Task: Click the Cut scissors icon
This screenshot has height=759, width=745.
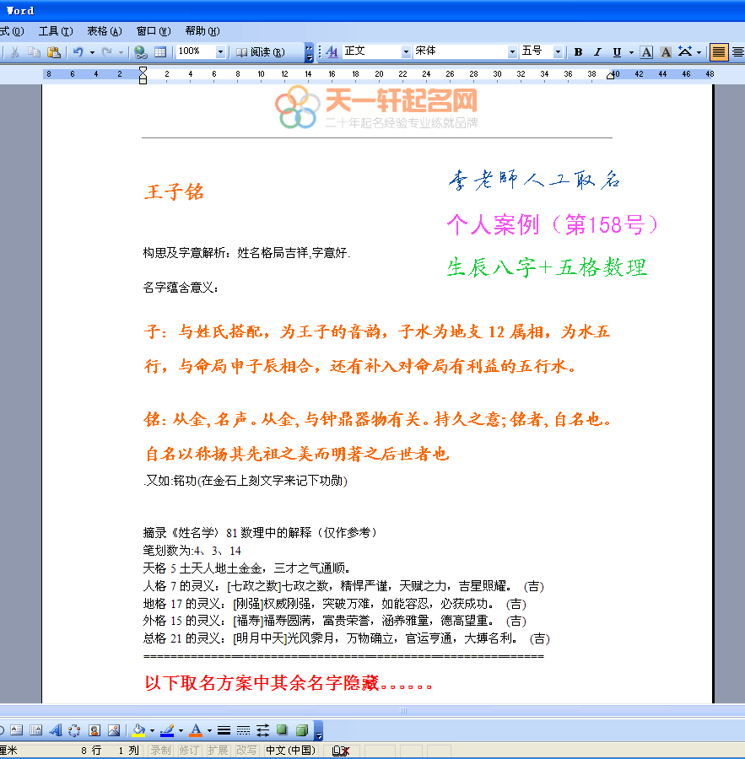Action: [x=15, y=51]
